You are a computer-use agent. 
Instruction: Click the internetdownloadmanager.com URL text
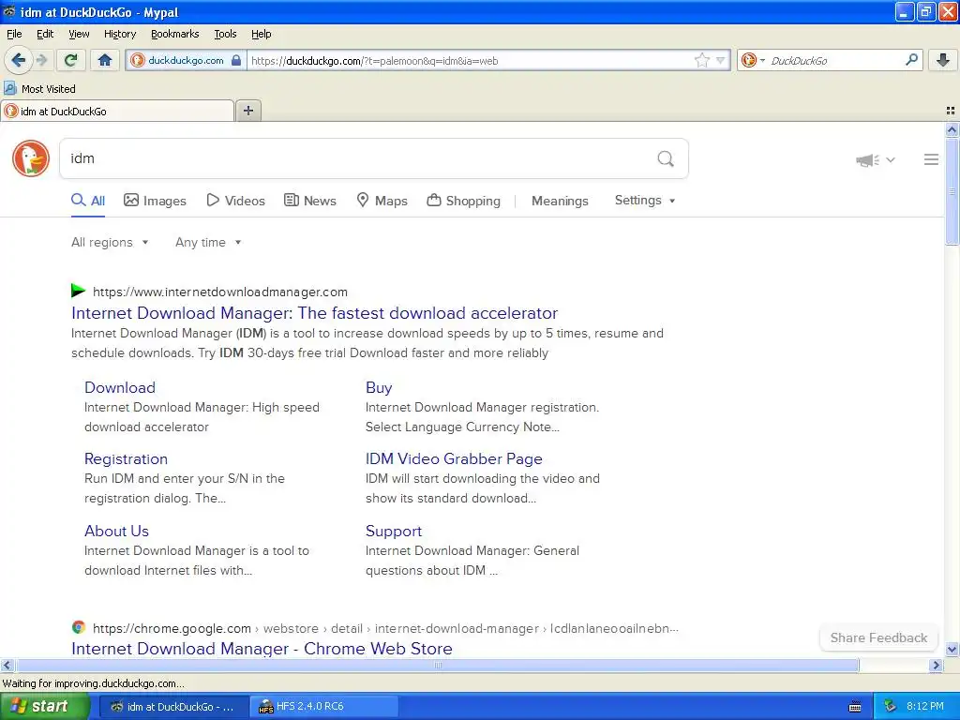[x=219, y=292]
